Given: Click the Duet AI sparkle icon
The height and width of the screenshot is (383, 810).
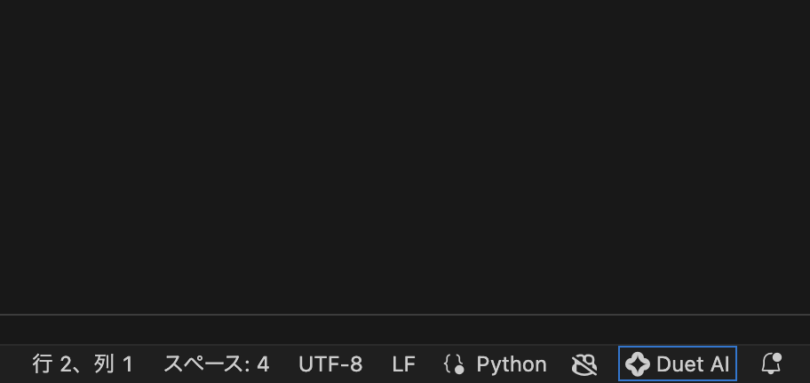Looking at the screenshot, I should [x=638, y=364].
